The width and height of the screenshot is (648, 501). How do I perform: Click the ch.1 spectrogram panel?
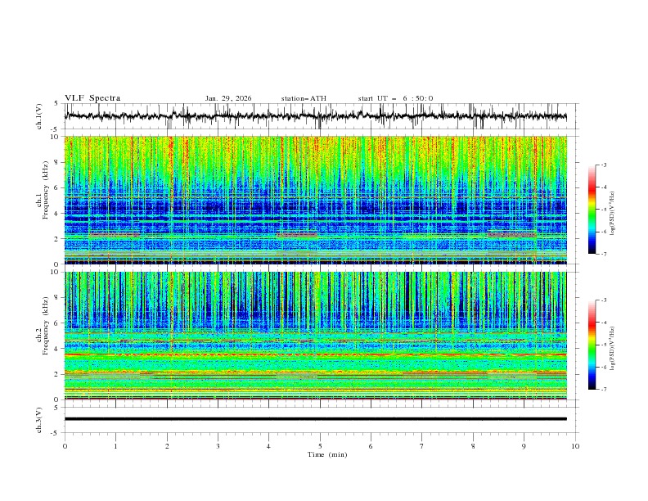(316, 200)
